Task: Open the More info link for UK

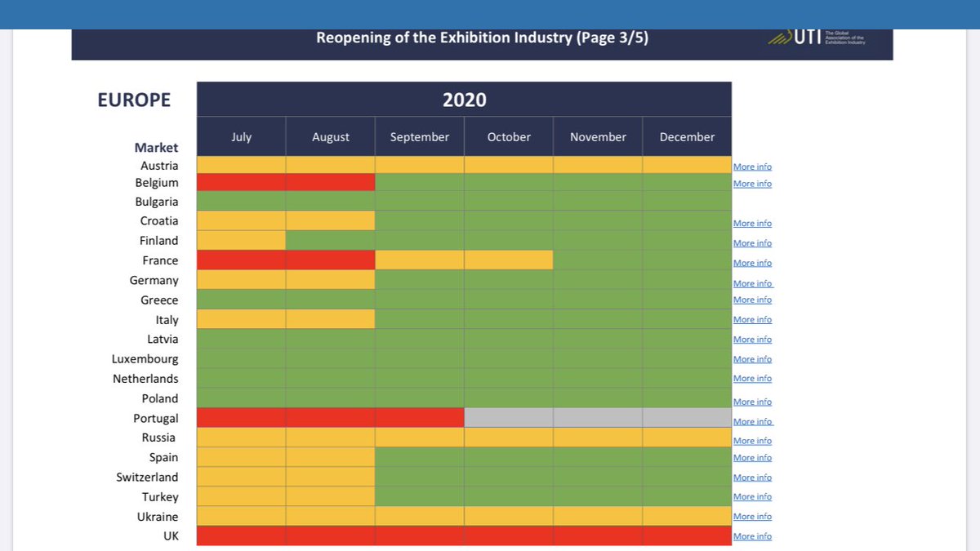Action: 752,536
